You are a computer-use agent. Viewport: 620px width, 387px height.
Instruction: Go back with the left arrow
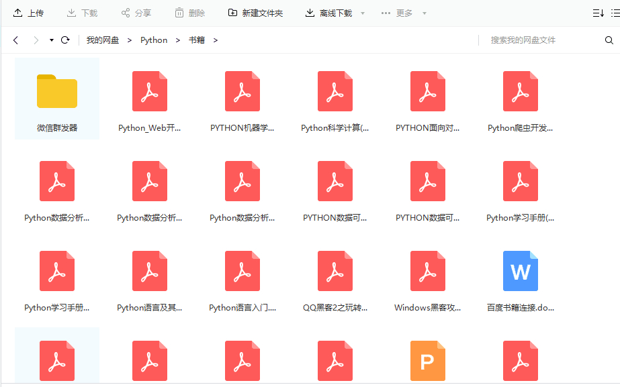[16, 40]
